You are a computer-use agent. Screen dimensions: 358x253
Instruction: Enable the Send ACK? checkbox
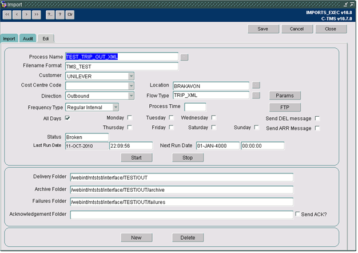(x=297, y=214)
